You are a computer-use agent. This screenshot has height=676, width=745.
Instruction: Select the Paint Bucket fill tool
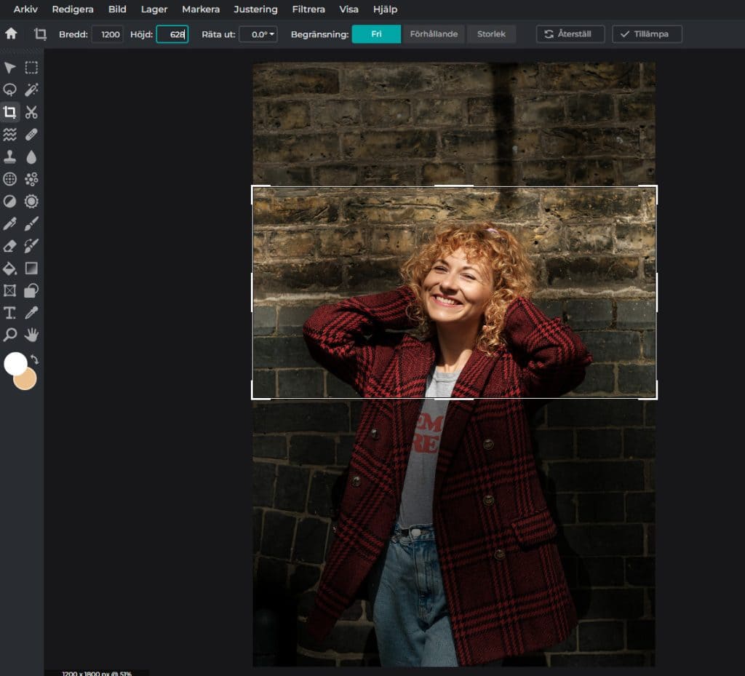coord(10,269)
